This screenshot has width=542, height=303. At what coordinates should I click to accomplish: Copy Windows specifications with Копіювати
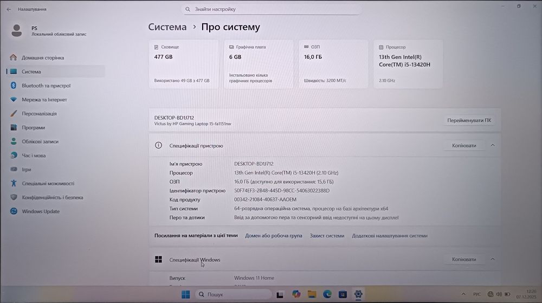464,259
